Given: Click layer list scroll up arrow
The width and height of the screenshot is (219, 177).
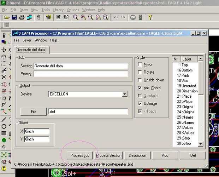Looking at the screenshot, I should 201,58.
